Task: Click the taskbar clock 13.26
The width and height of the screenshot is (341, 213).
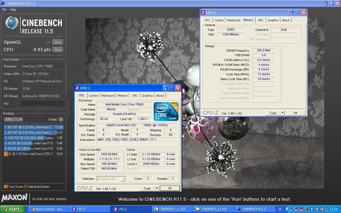Action: click(x=334, y=209)
